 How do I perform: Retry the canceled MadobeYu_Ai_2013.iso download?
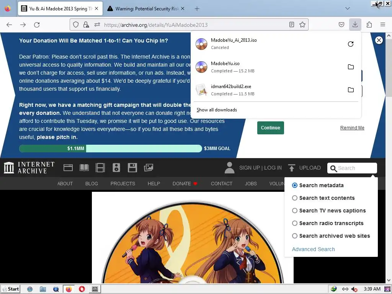pos(351,44)
